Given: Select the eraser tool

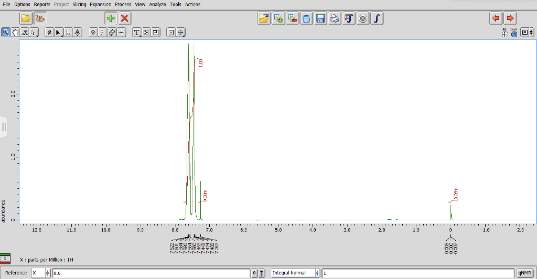Looking at the screenshot, I should click(112, 33).
